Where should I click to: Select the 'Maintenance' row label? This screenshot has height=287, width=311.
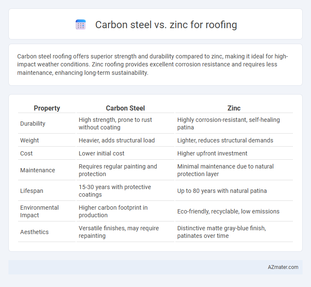37,170
